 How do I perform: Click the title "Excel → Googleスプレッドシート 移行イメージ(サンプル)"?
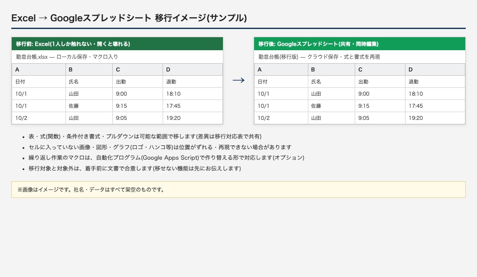[x=129, y=18]
